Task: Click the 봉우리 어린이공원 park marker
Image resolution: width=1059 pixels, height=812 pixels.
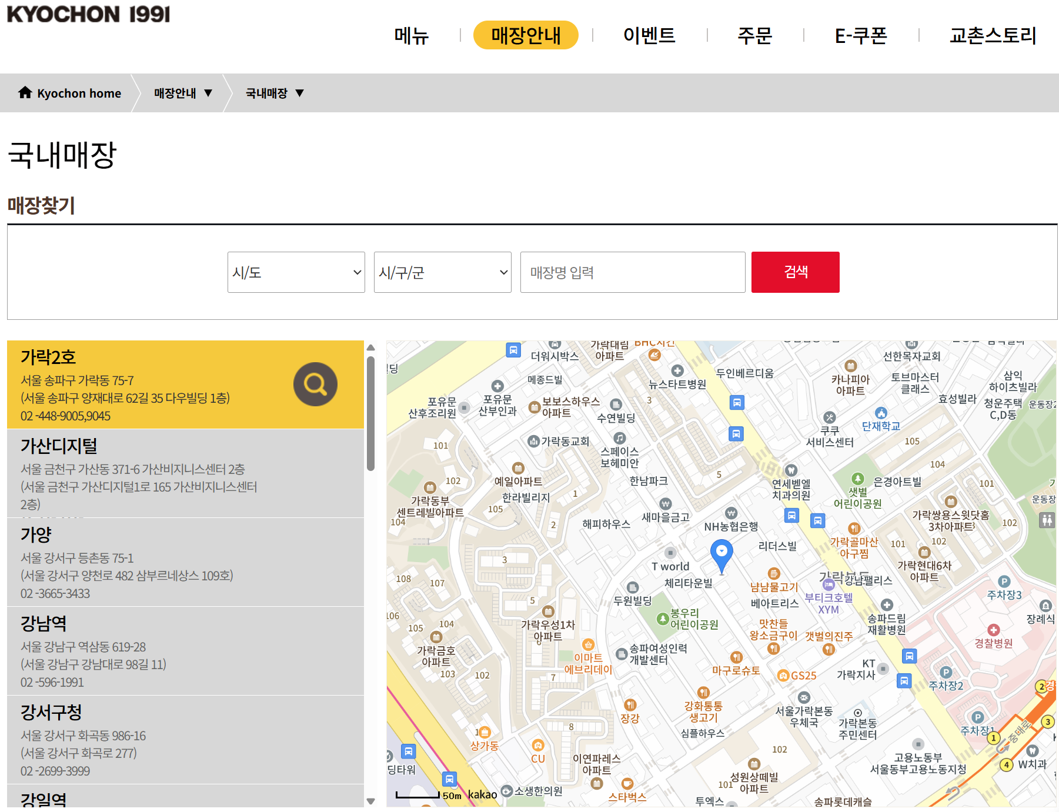Action: 663,619
